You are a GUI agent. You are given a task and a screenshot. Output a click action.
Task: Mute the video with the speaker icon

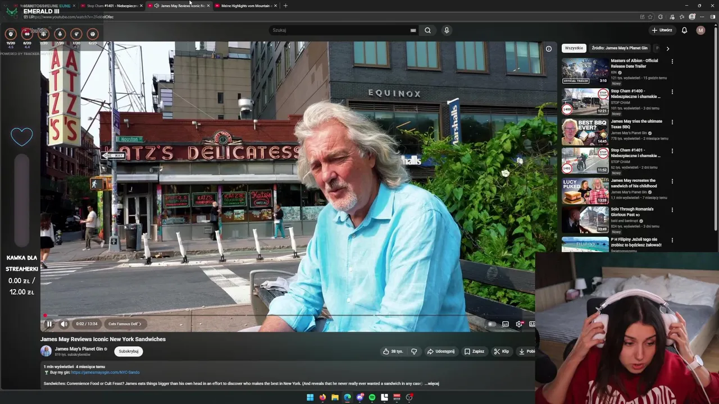click(64, 324)
